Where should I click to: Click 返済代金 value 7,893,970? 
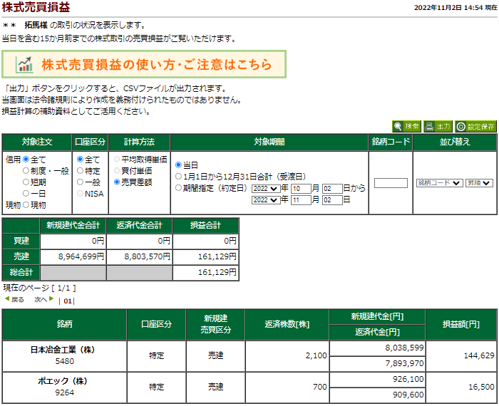click(404, 363)
